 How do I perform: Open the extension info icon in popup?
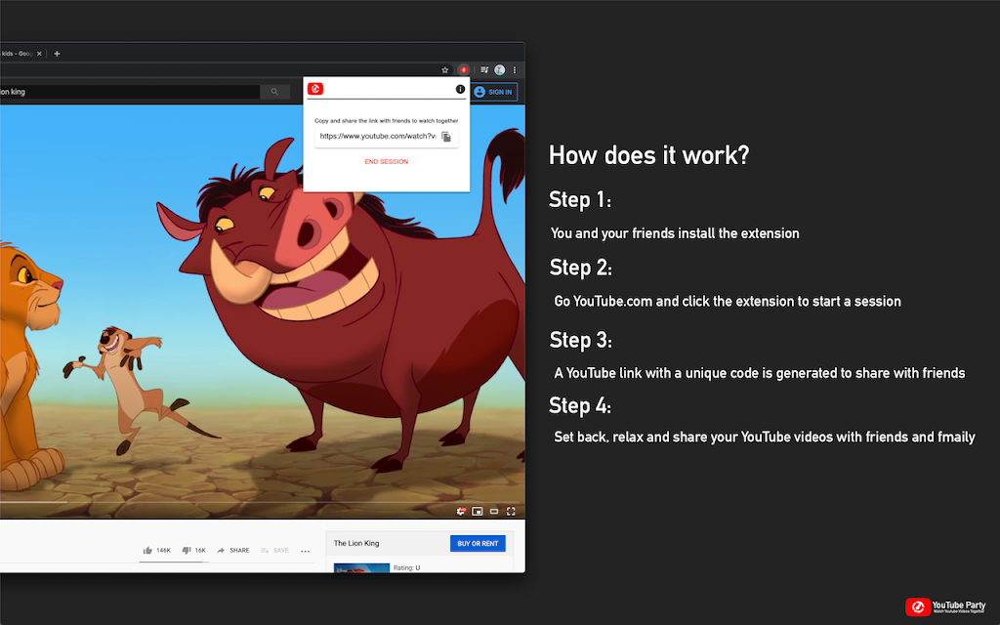[460, 89]
